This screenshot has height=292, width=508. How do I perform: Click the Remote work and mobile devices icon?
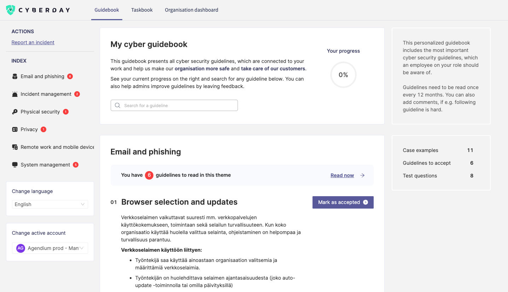click(x=15, y=147)
